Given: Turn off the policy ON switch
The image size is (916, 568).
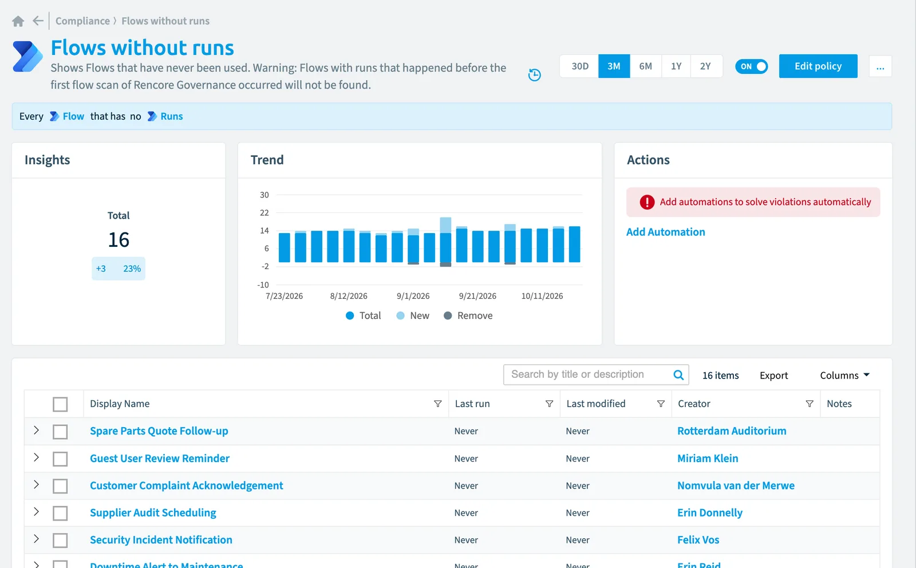Looking at the screenshot, I should click(x=751, y=66).
